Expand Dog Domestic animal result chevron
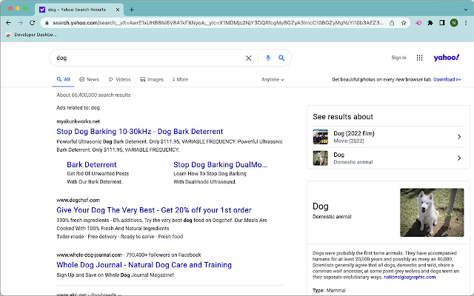The width and height of the screenshot is (474, 296). [x=459, y=158]
